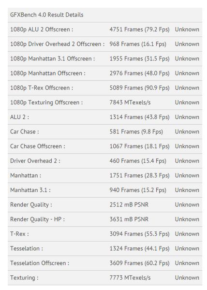The height and width of the screenshot is (290, 207).
Task: Select the Render Quality - HP label
Action: (x=37, y=219)
